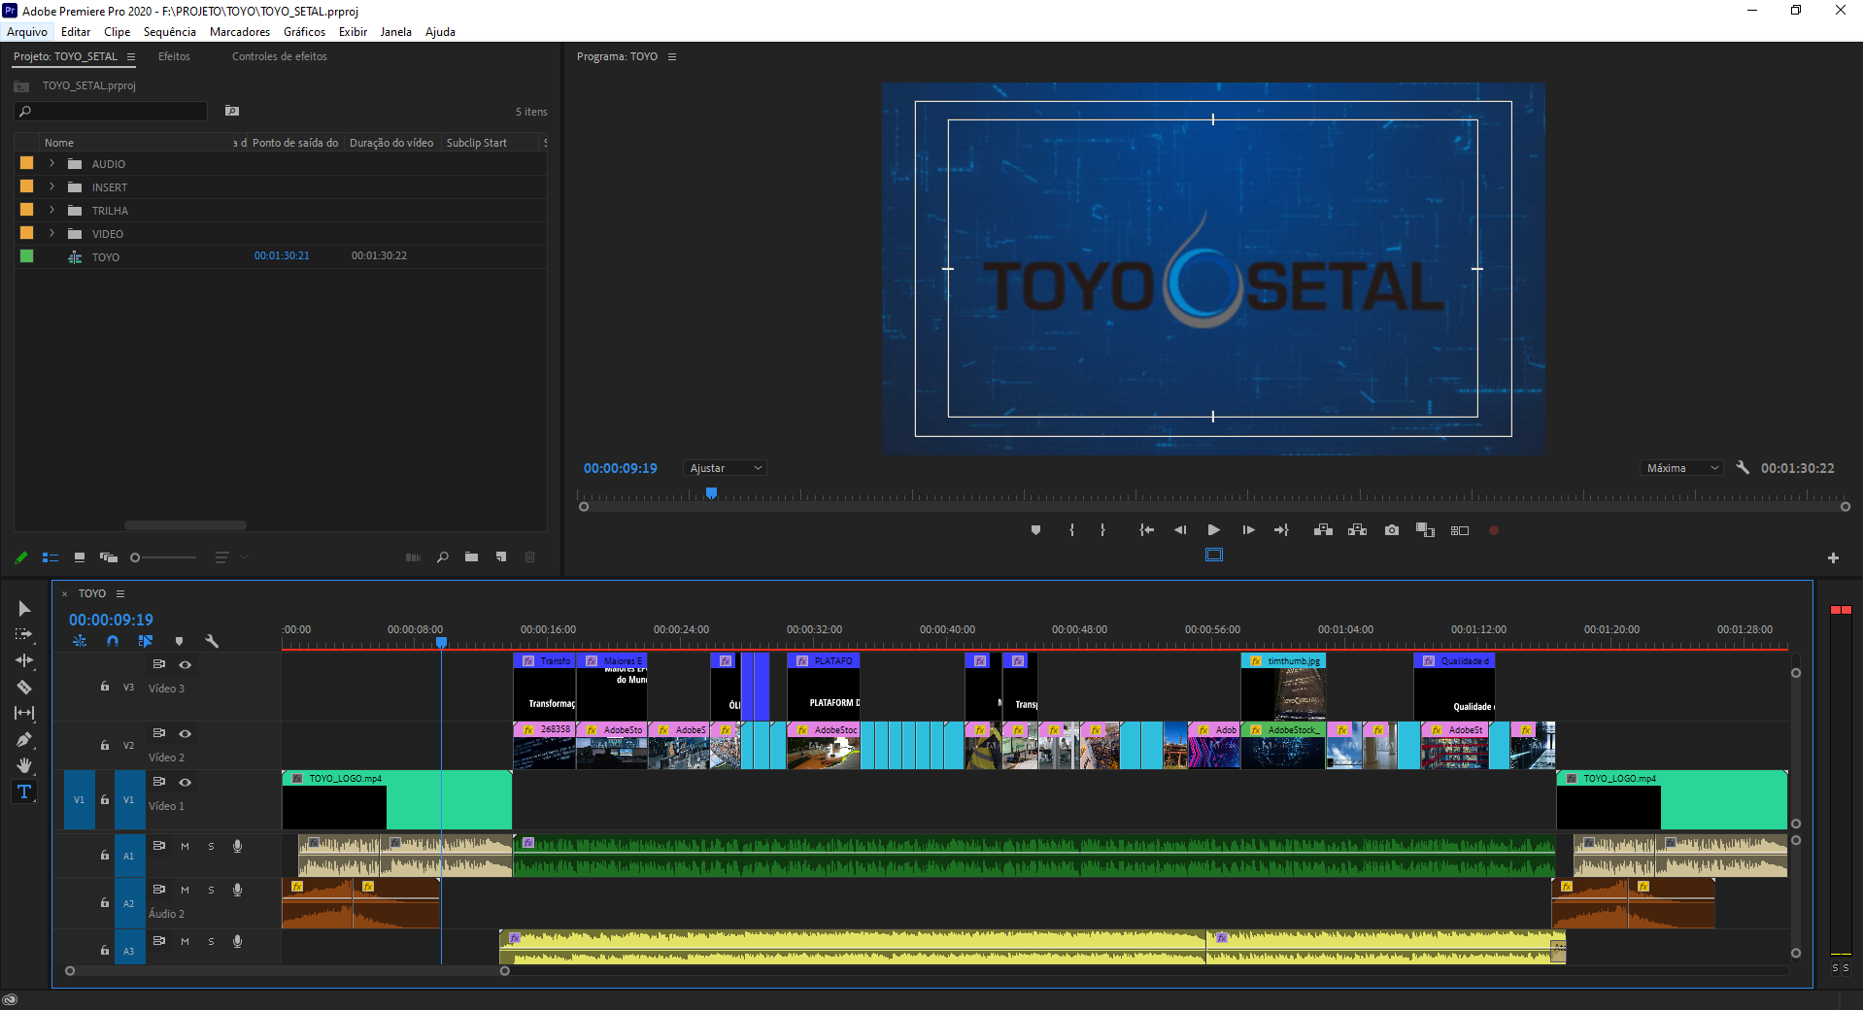Click the program monitor timecode 00:00:09:19

pyautogui.click(x=621, y=468)
